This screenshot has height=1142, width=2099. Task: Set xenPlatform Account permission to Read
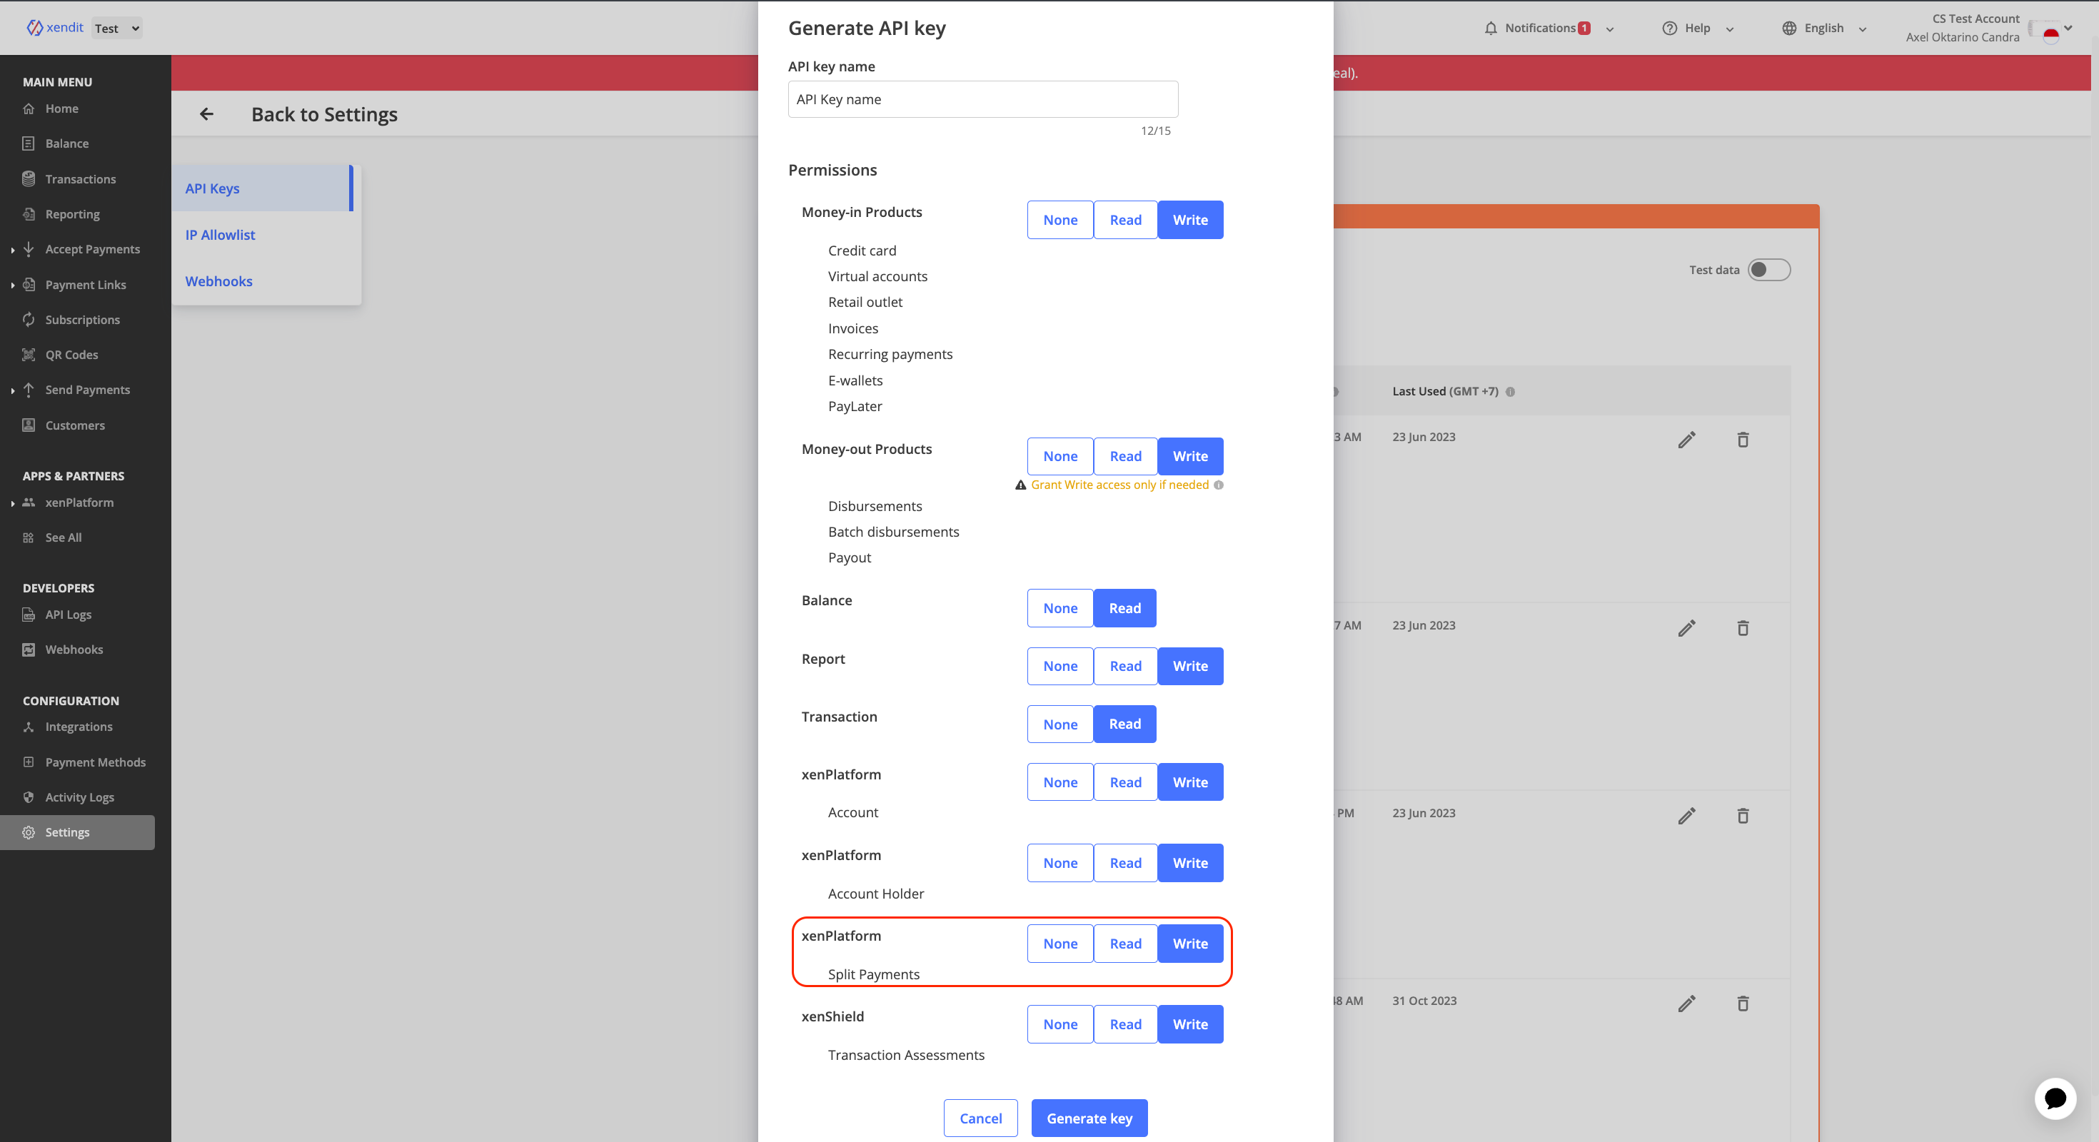1125,782
